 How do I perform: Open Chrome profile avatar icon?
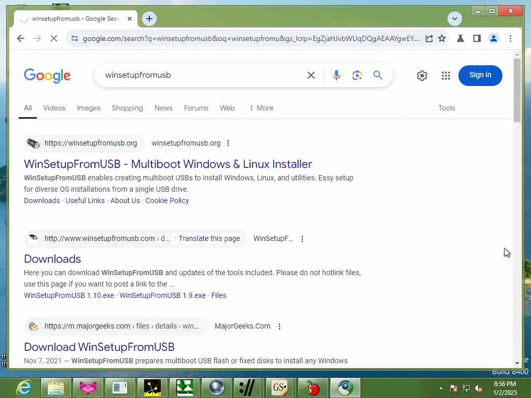coord(494,38)
